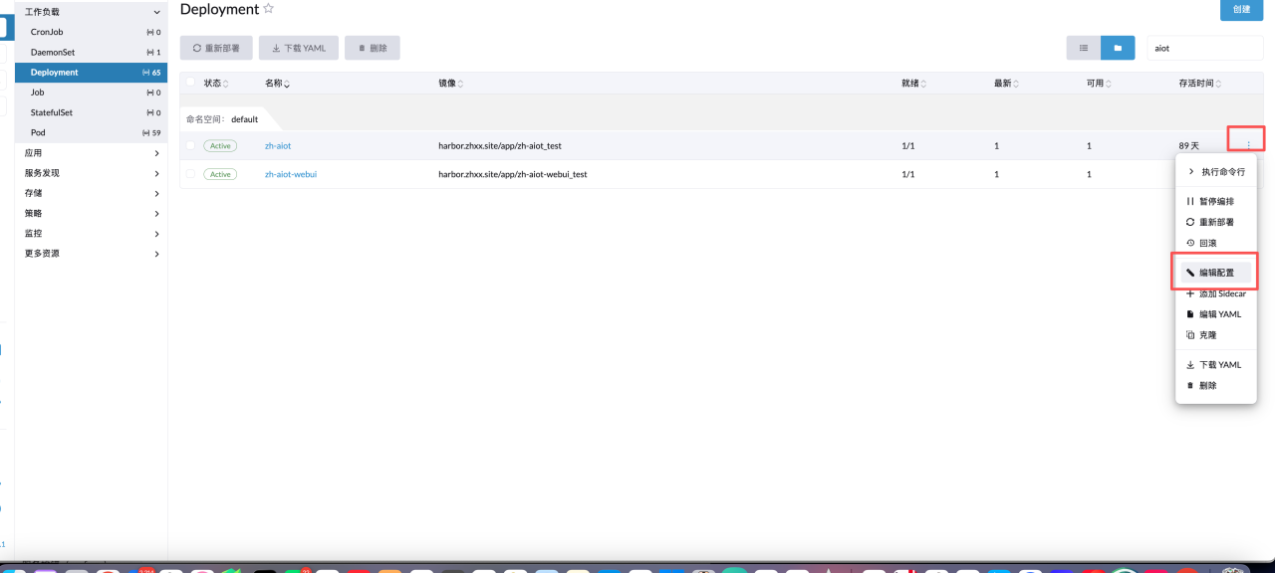Select the zh-aiot-webui row checkbox
Screen dimensions: 1275x573
[190, 174]
